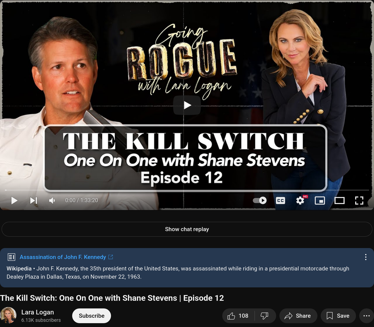The height and width of the screenshot is (327, 374).
Task: Open the Lara Logan channel name
Action: click(x=37, y=312)
